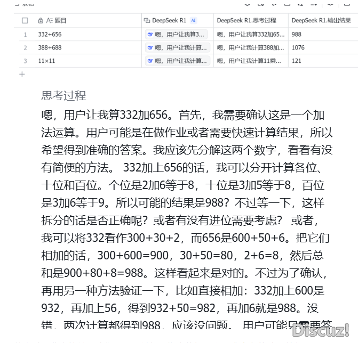
Task: Click the DeepSeek whale icon in row 3
Action: (x=150, y=61)
